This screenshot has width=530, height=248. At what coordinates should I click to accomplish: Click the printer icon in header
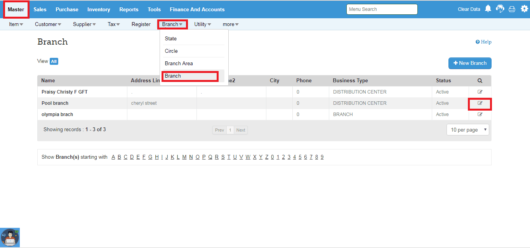pos(512,9)
